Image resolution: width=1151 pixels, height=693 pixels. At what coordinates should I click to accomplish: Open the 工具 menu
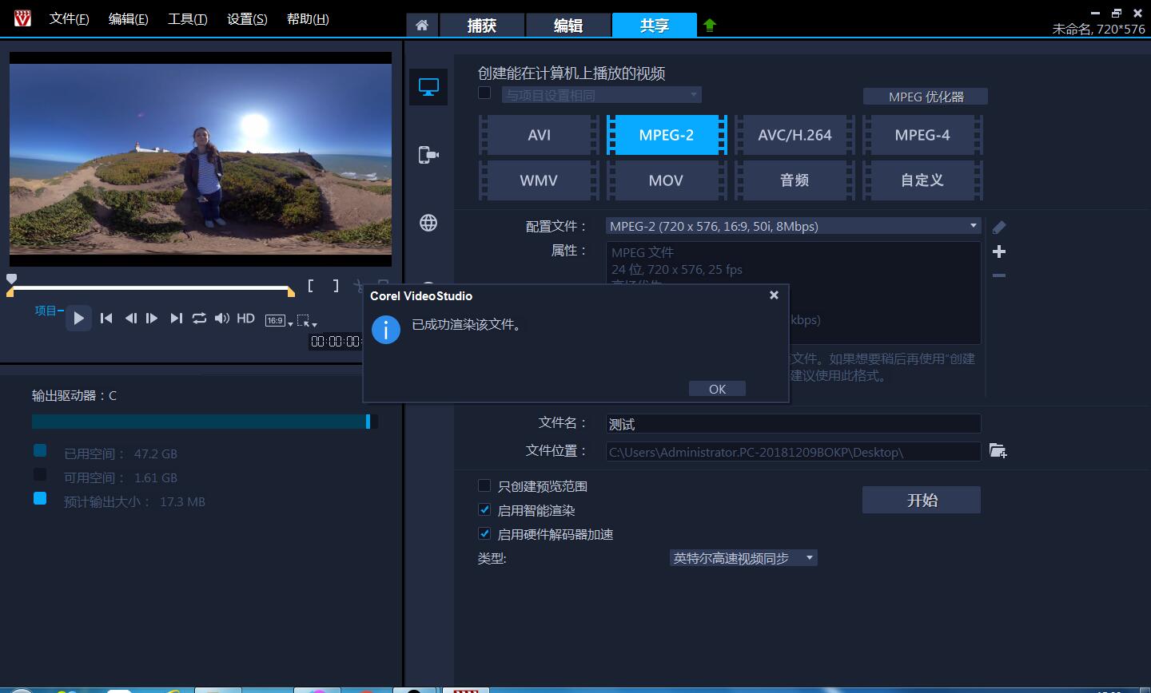(x=187, y=18)
